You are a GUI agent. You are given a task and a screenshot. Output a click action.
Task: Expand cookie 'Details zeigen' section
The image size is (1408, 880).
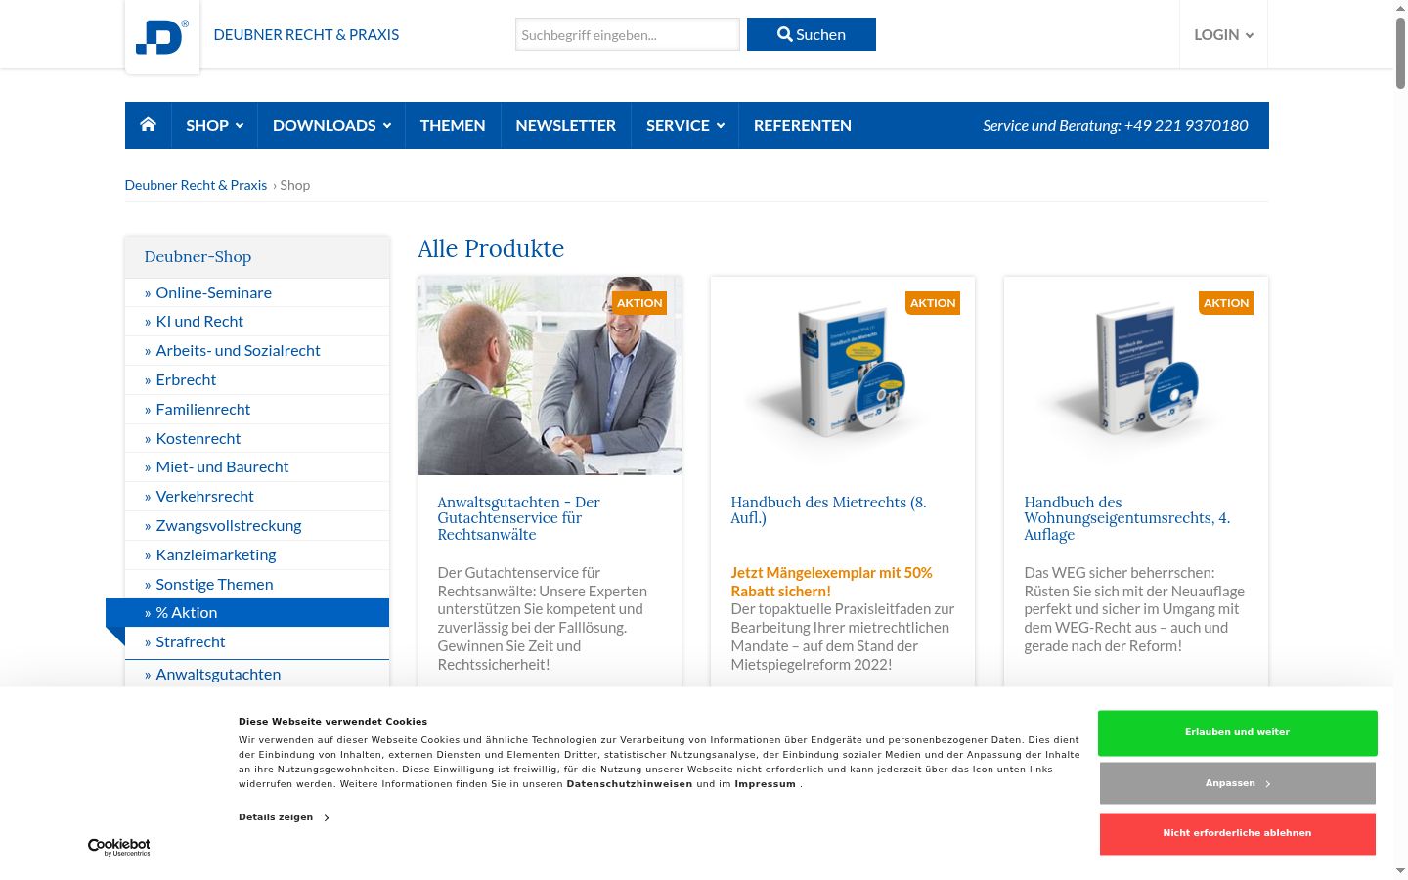tap(284, 817)
